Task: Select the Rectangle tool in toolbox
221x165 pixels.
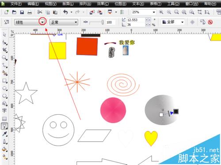Action: (x=4, y=81)
